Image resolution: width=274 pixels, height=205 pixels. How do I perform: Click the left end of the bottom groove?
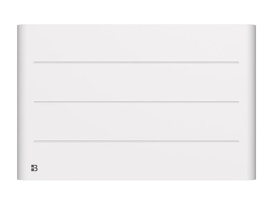(x=35, y=141)
